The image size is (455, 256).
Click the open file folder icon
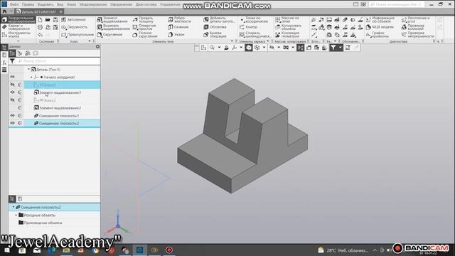(x=48, y=20)
